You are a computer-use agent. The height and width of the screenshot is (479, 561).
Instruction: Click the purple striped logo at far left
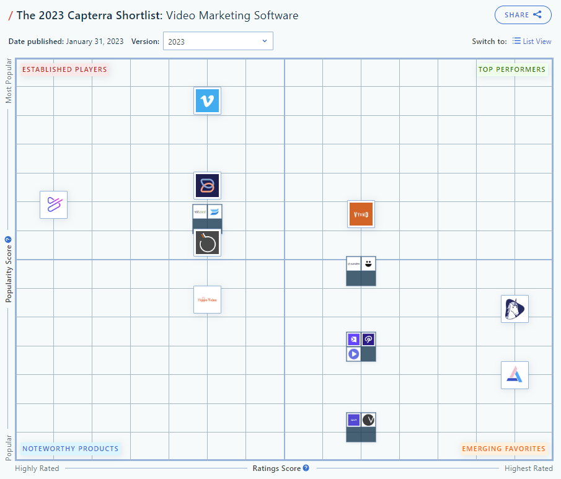(53, 204)
